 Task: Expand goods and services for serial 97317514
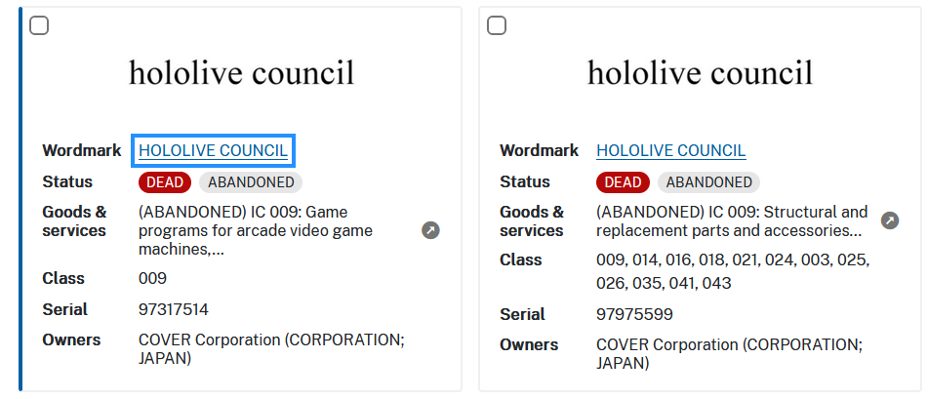[430, 231]
